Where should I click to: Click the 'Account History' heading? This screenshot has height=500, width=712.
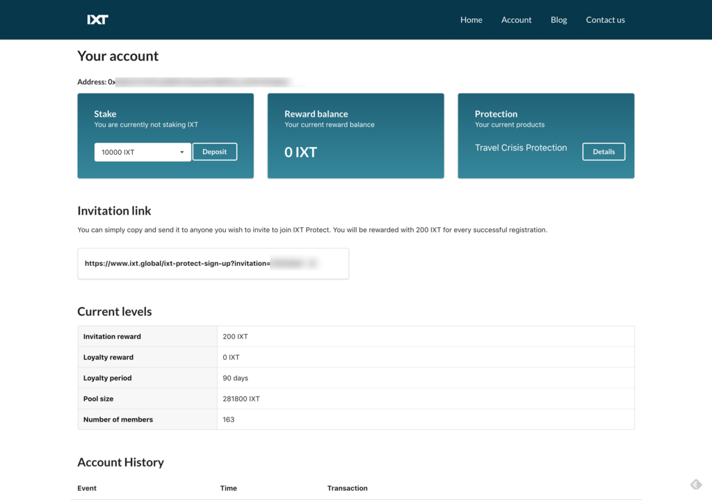coord(120,462)
